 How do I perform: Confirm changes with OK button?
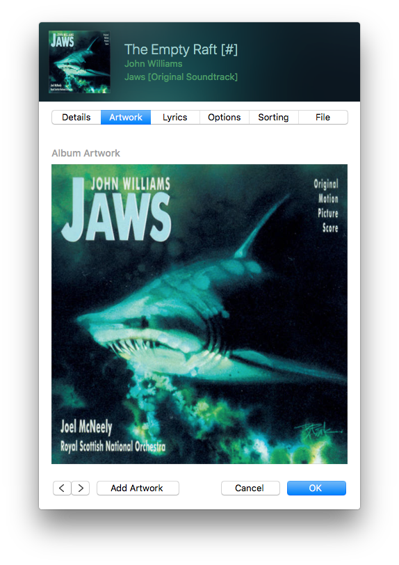click(x=316, y=488)
